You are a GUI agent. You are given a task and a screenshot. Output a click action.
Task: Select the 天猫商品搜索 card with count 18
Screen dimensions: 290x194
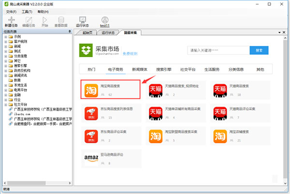click(x=240, y=90)
